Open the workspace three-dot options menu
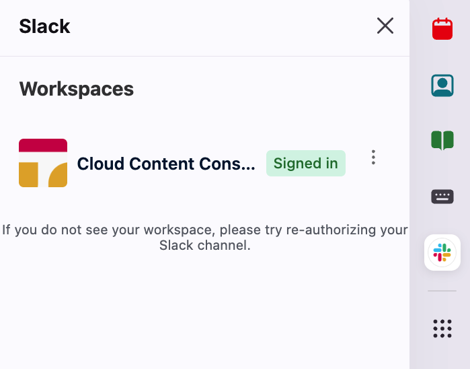Image resolution: width=470 pixels, height=369 pixels. click(373, 158)
